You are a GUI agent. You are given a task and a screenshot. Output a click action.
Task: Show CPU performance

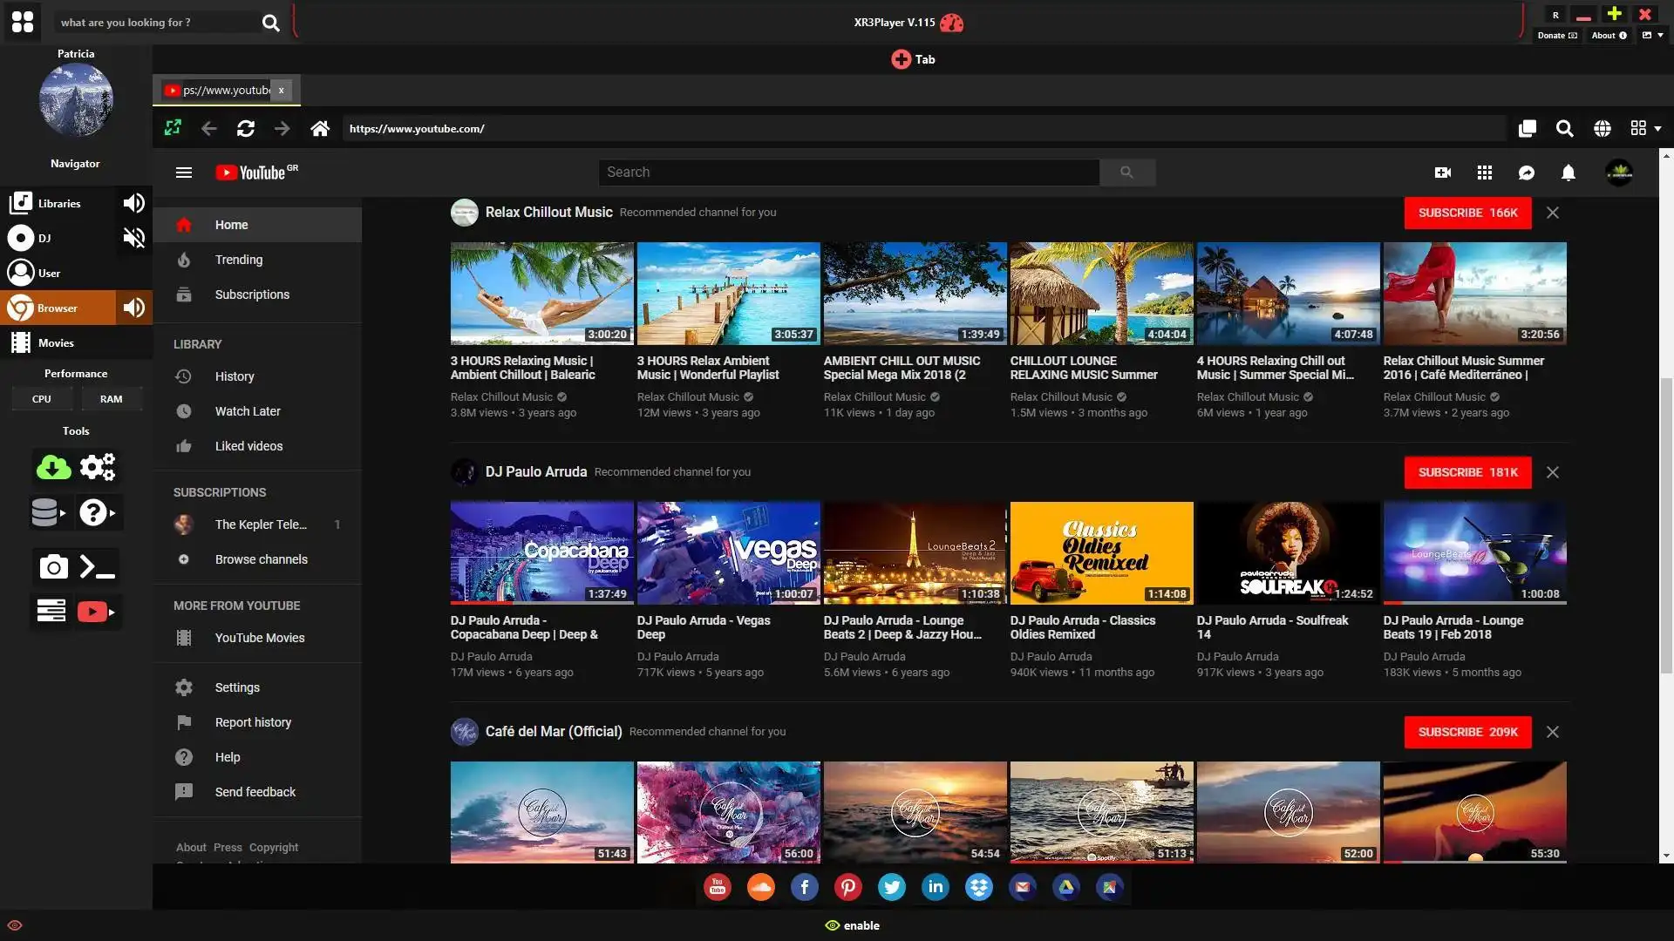pyautogui.click(x=42, y=399)
